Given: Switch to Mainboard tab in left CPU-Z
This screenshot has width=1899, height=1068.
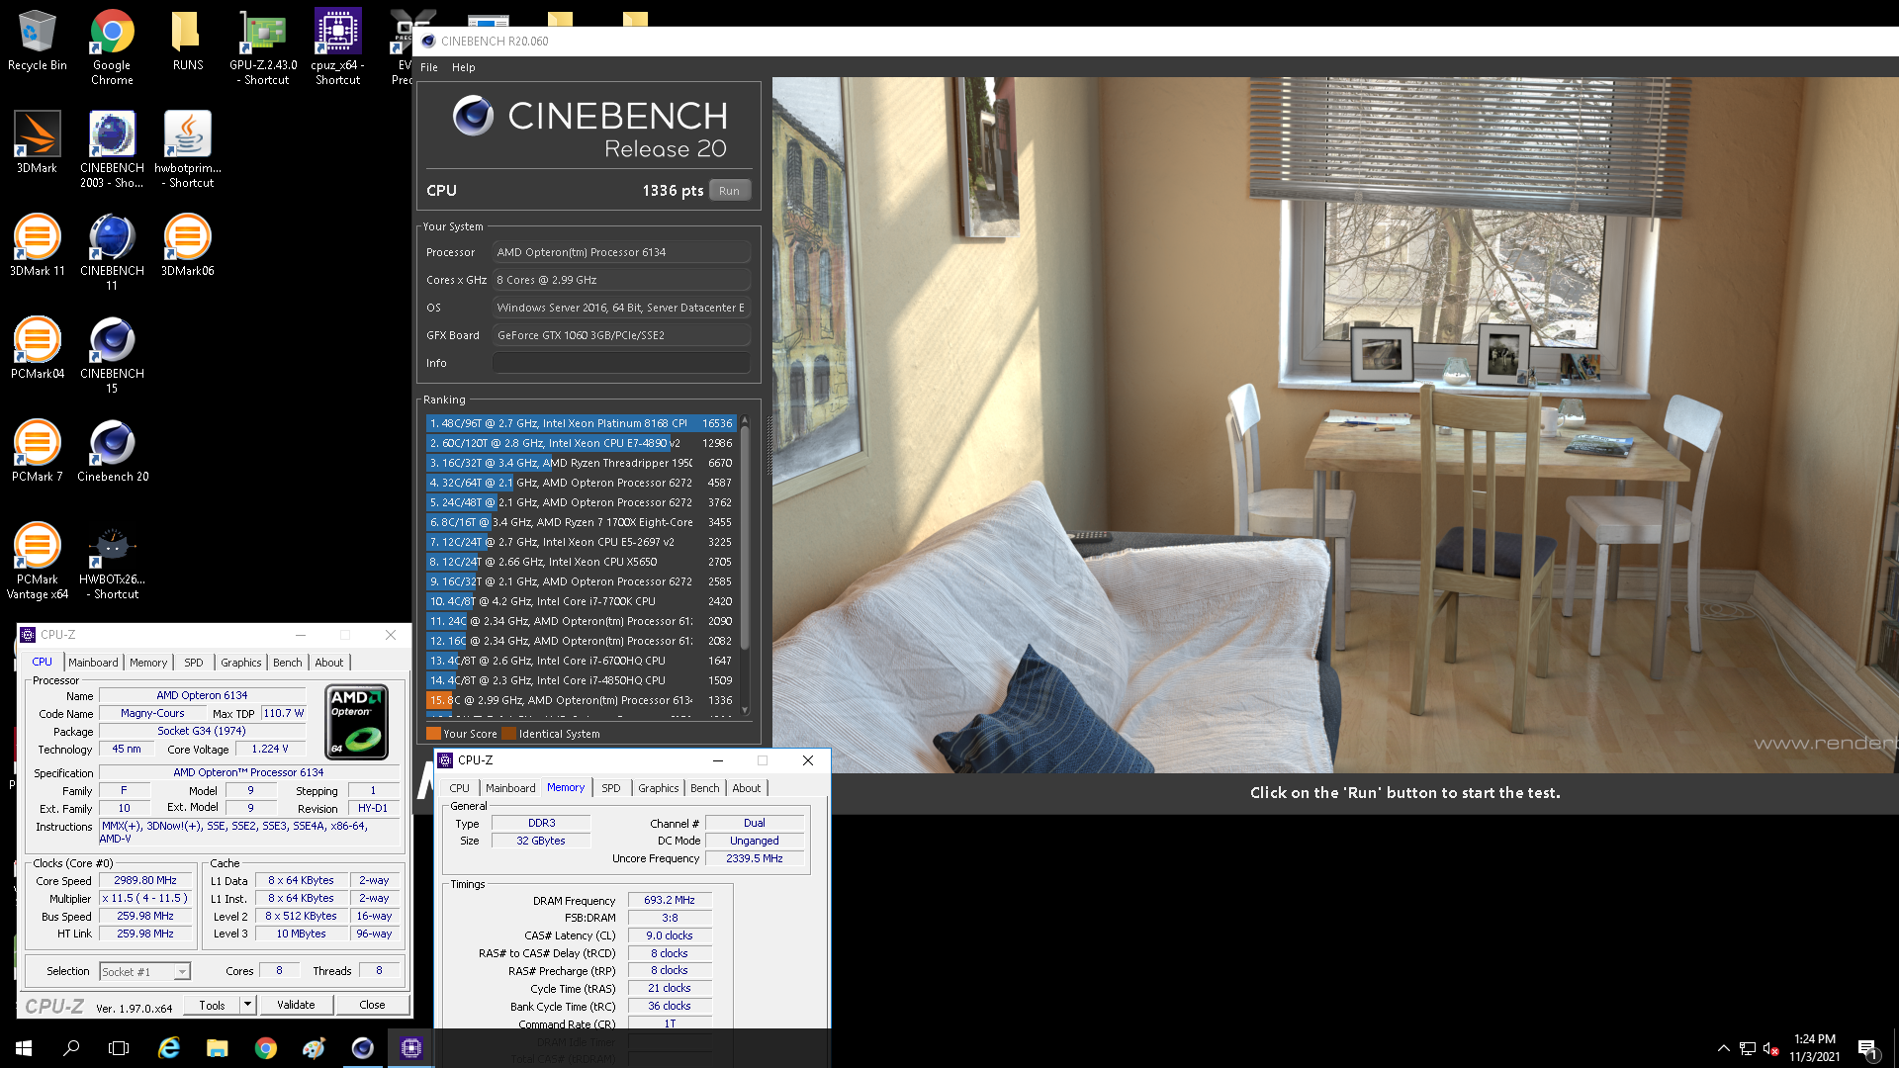Looking at the screenshot, I should (x=93, y=663).
